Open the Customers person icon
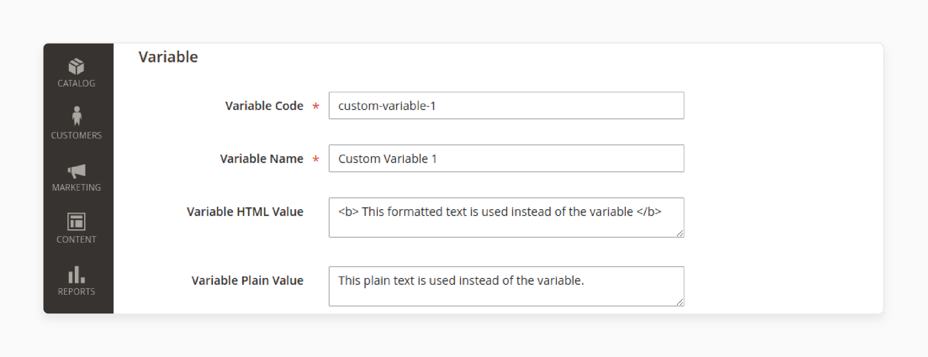The image size is (928, 357). coord(76,116)
